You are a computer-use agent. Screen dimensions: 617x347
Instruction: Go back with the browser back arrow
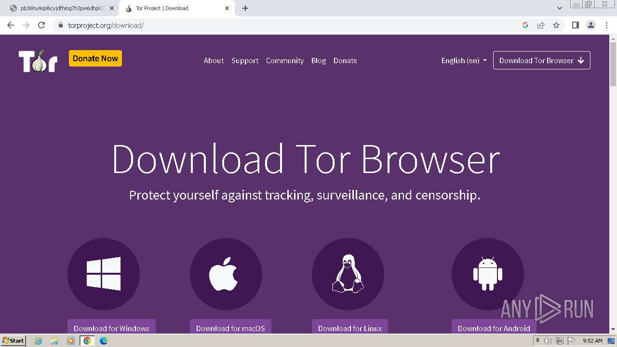[11, 25]
